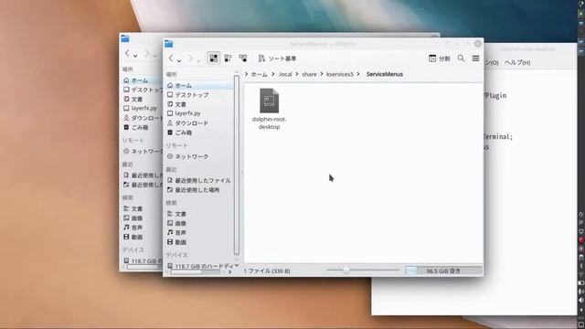
Task: Click the icon zoom slider handle
Action: (346, 271)
